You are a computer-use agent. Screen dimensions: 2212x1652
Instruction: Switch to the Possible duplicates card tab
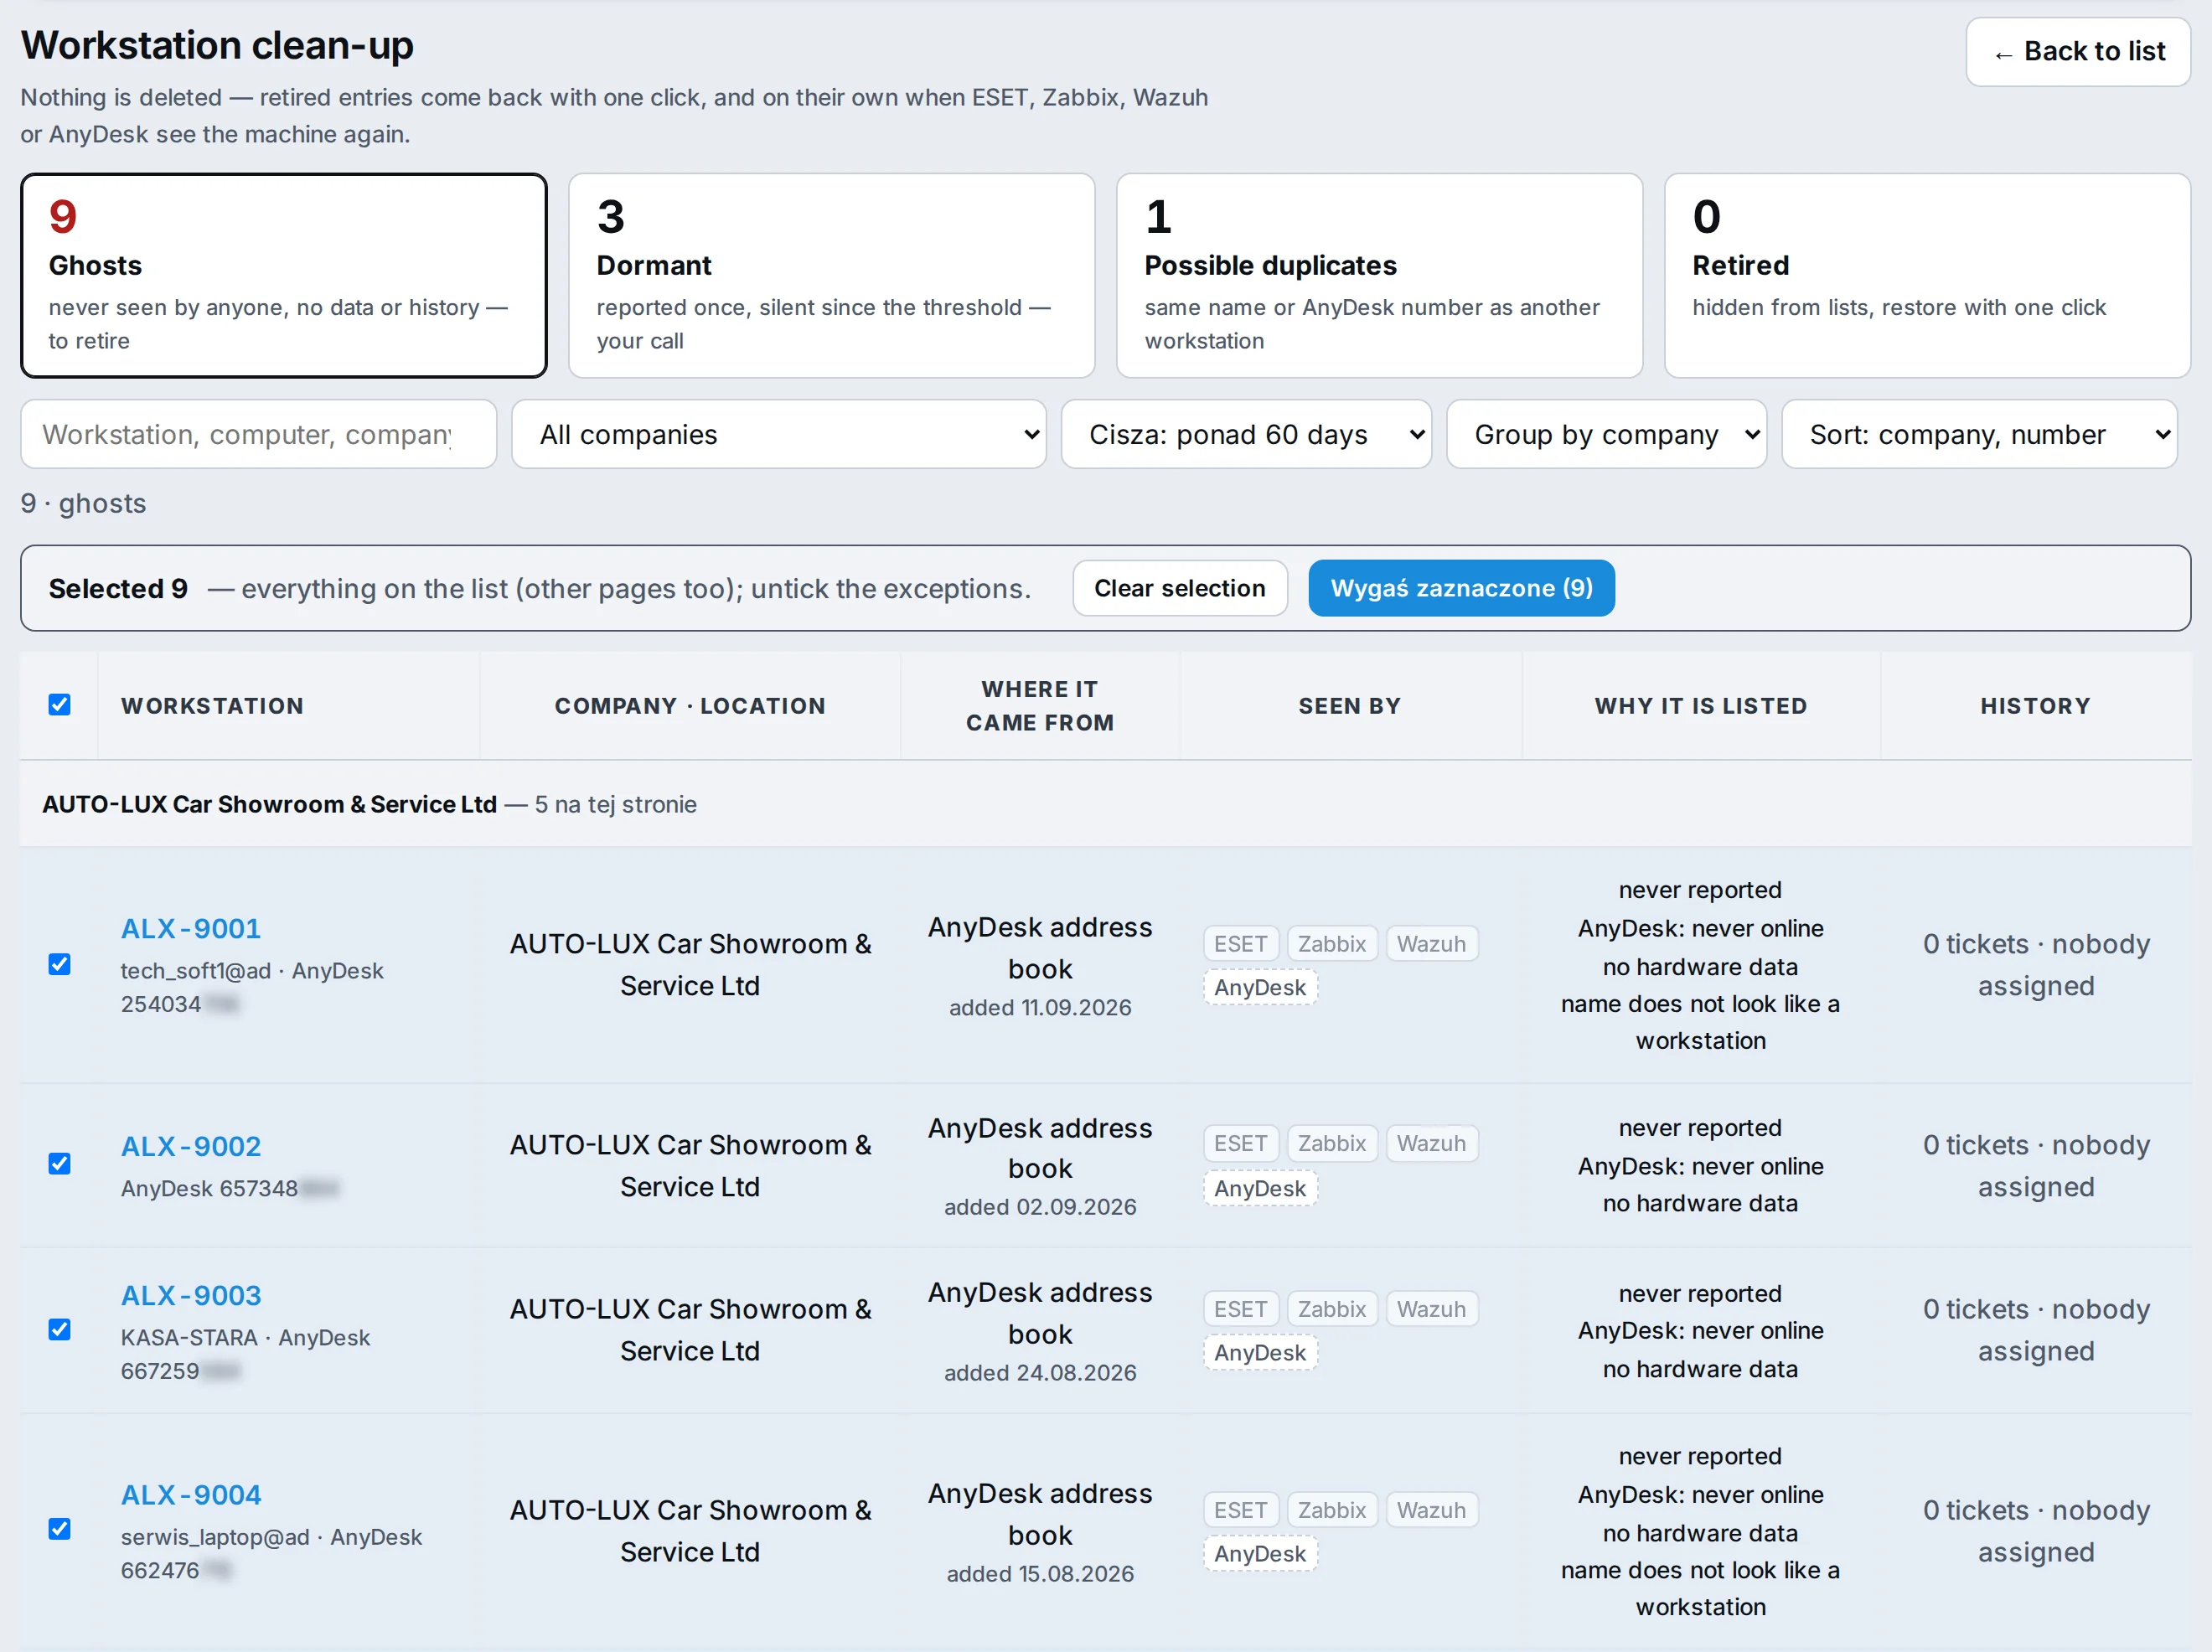coord(1380,276)
